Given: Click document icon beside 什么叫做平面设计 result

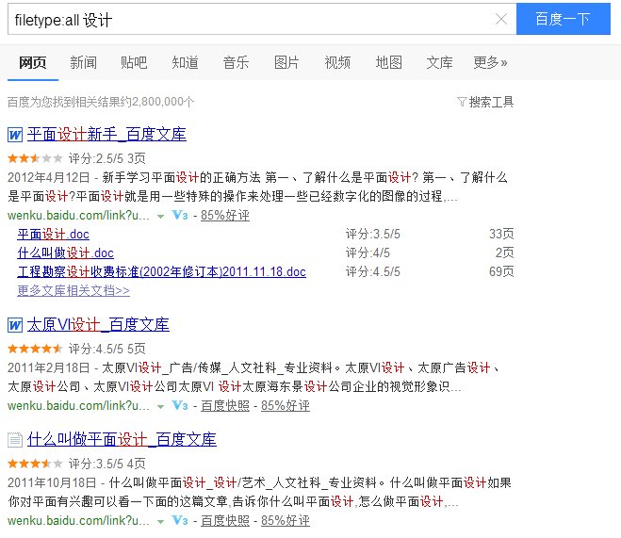Looking at the screenshot, I should click(x=15, y=440).
